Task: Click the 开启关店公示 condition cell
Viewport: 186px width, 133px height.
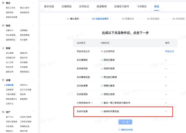Action: [83, 51]
